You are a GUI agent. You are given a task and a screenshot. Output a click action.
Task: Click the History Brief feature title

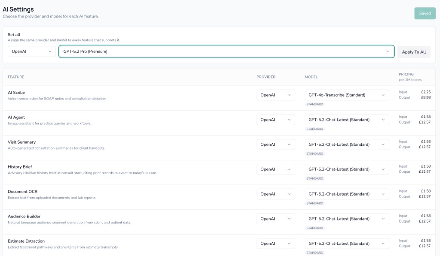pyautogui.click(x=20, y=167)
